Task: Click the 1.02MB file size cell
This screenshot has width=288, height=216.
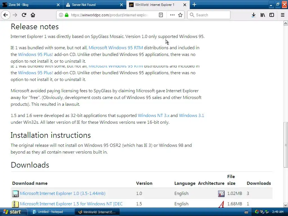Action: 235,193
